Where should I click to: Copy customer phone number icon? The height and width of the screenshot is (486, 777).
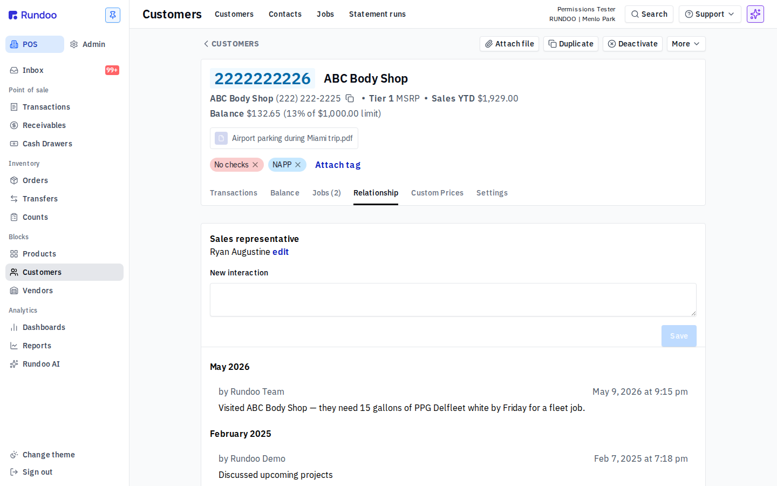350,98
